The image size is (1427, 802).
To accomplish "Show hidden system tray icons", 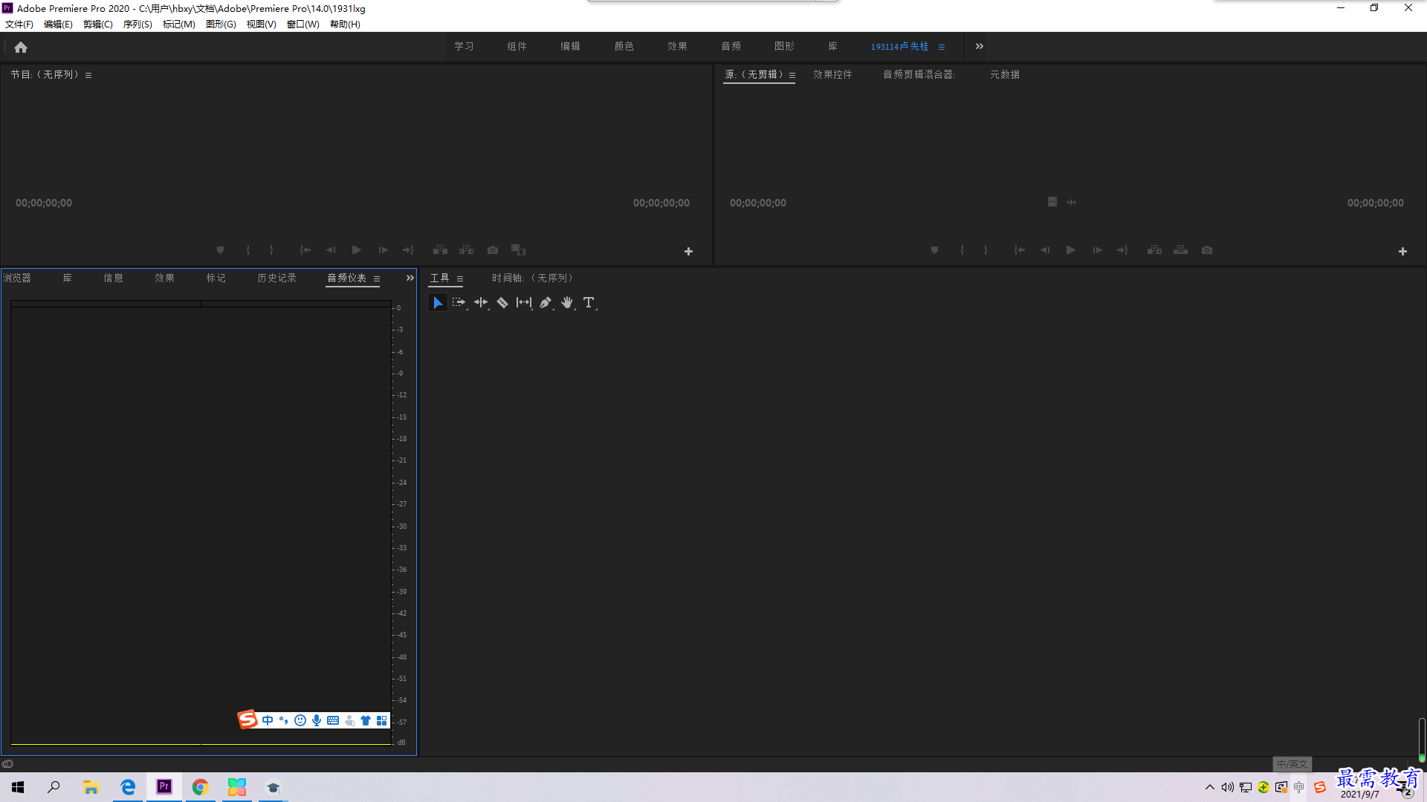I will click(x=1209, y=787).
